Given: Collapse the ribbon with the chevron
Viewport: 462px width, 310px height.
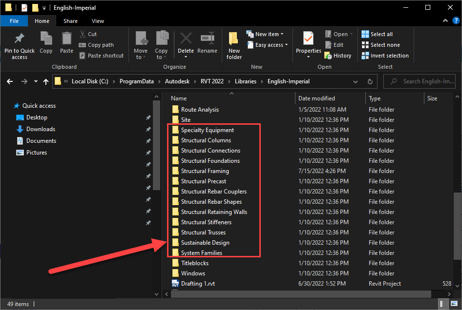Looking at the screenshot, I should point(445,20).
